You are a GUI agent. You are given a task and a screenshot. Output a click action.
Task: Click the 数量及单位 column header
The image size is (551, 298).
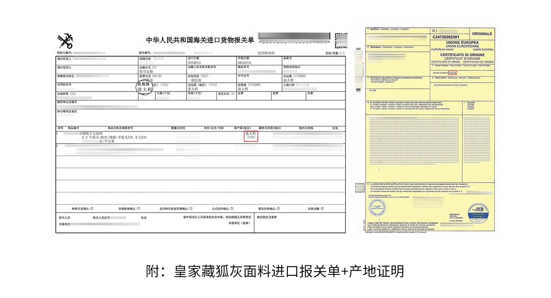click(x=179, y=128)
